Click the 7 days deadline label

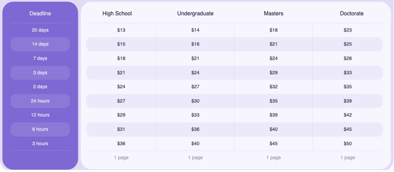(x=40, y=59)
